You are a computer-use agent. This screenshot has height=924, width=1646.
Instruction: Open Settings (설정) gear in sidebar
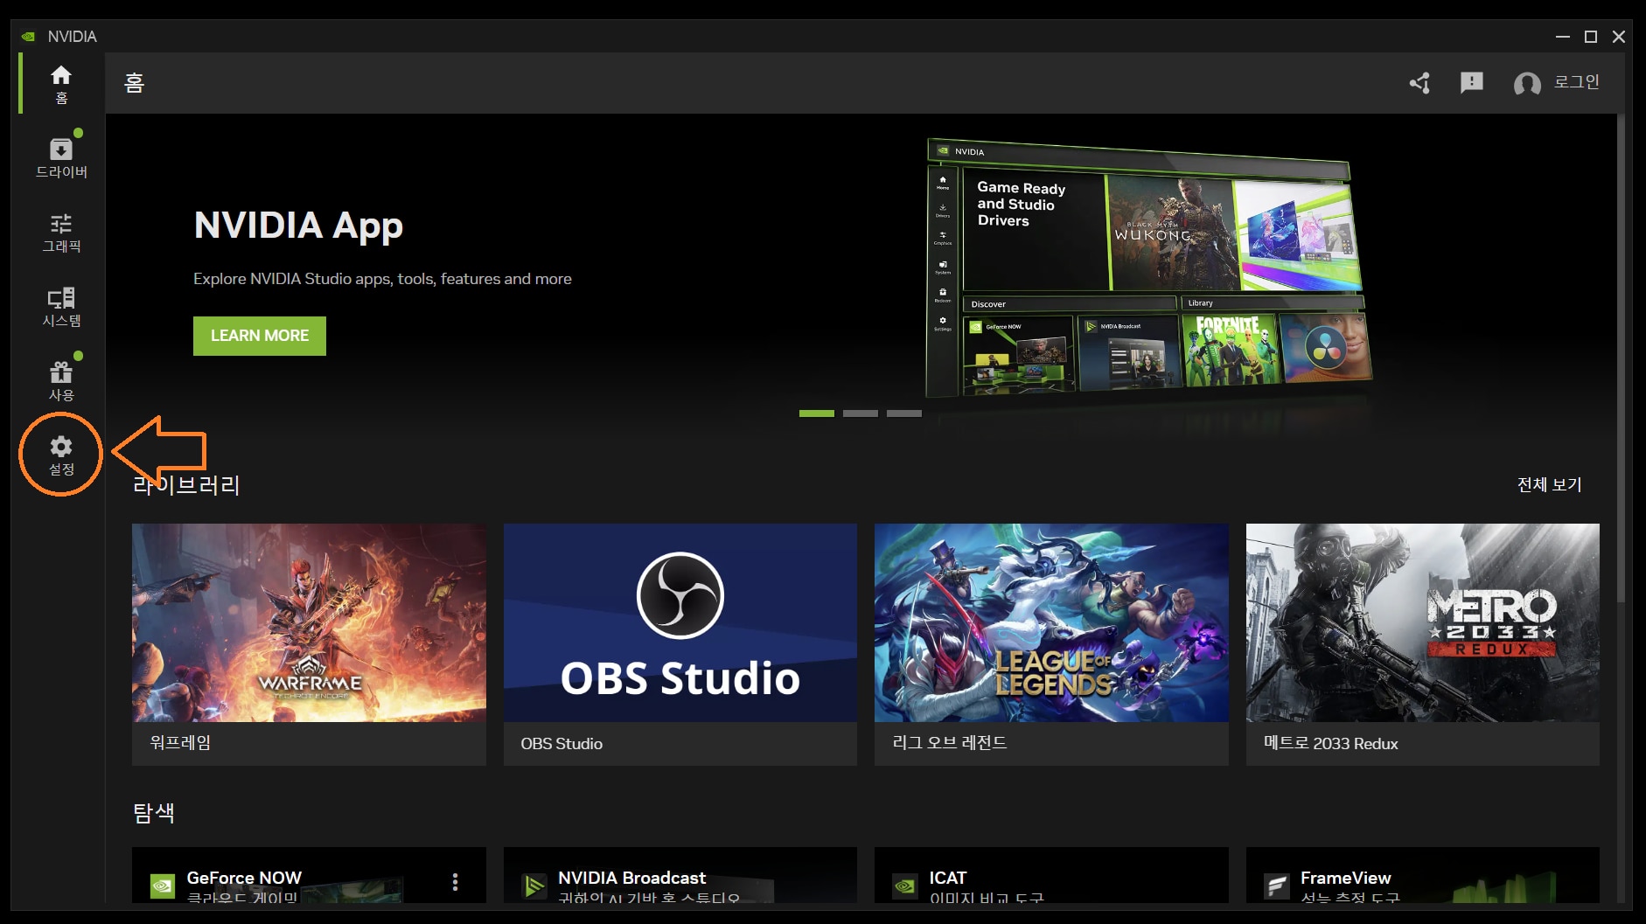[61, 455]
